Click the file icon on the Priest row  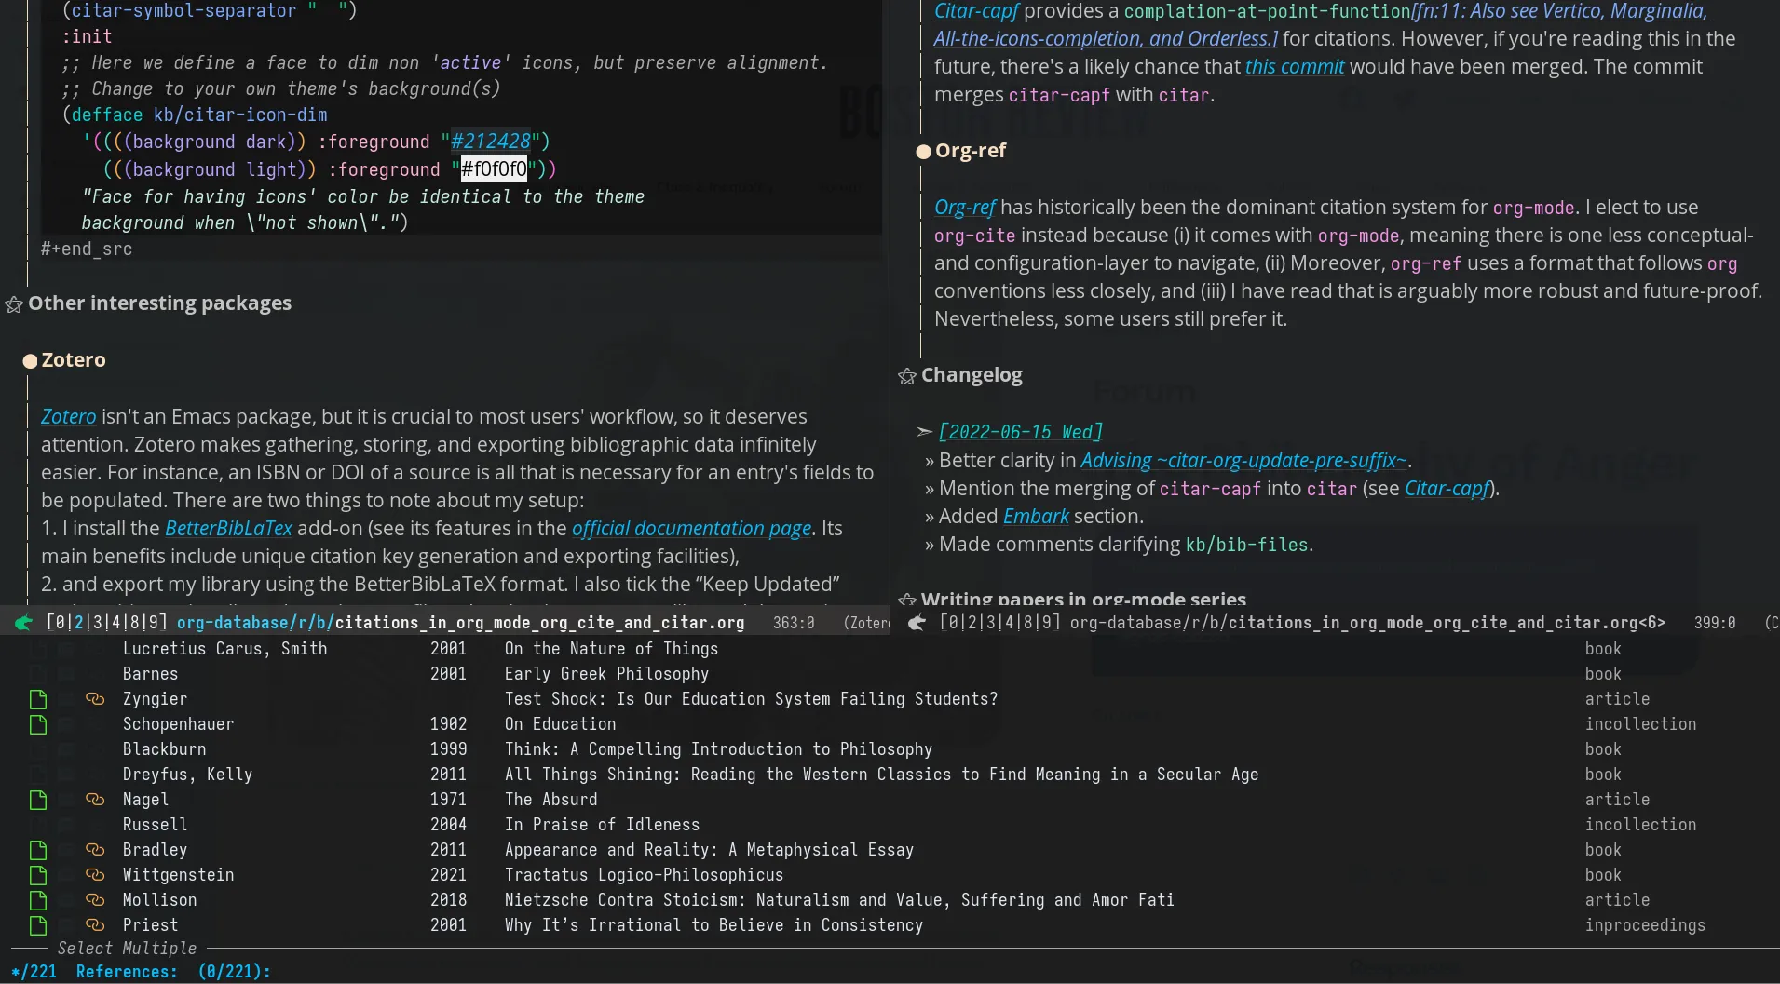tap(38, 925)
